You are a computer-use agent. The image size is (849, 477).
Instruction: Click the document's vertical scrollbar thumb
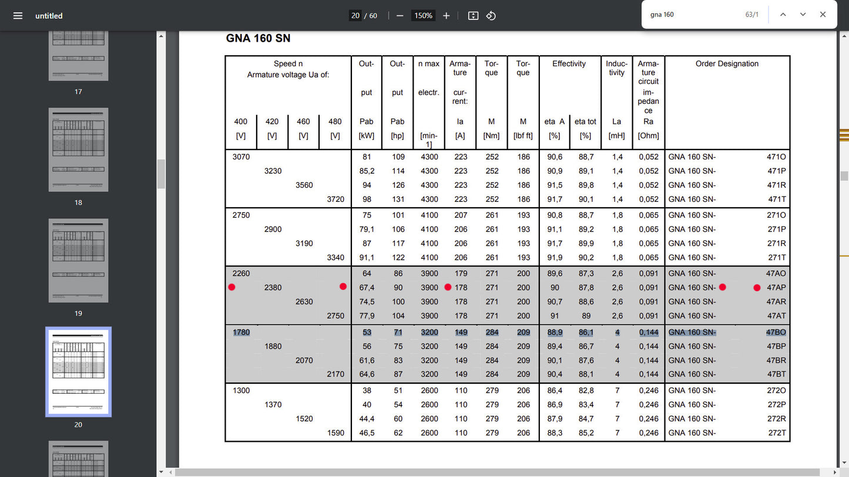844,176
